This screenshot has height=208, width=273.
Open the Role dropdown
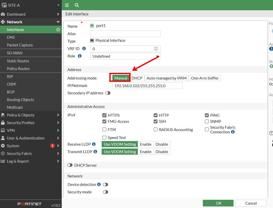tap(125, 56)
